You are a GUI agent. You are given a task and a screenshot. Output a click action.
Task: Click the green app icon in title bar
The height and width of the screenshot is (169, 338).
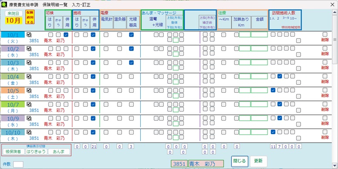[x=4, y=4]
